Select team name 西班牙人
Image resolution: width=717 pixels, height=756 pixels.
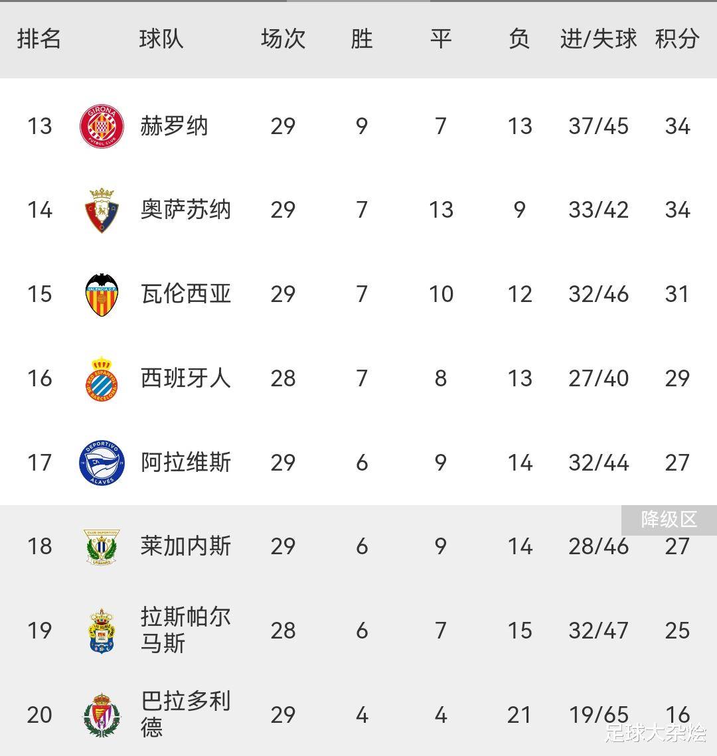[x=186, y=378]
